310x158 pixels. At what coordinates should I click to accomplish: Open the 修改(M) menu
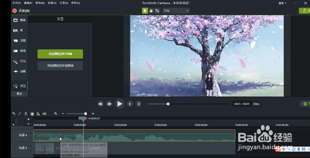click(x=40, y=3)
